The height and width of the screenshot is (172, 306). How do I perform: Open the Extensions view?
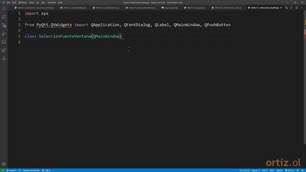point(4,50)
